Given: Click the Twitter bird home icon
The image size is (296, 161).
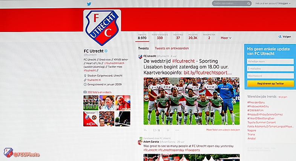Looking at the screenshot, I should point(89,4).
